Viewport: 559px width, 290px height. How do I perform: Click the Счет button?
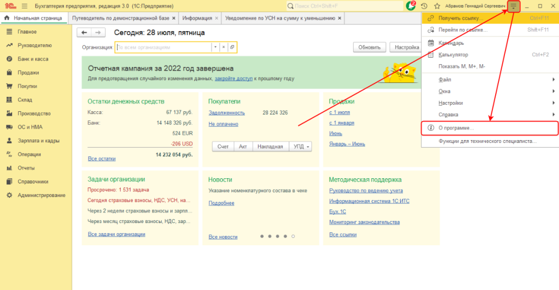(x=223, y=147)
